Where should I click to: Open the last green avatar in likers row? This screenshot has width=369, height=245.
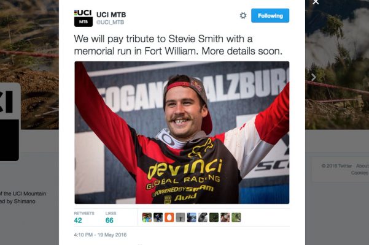coord(236,217)
